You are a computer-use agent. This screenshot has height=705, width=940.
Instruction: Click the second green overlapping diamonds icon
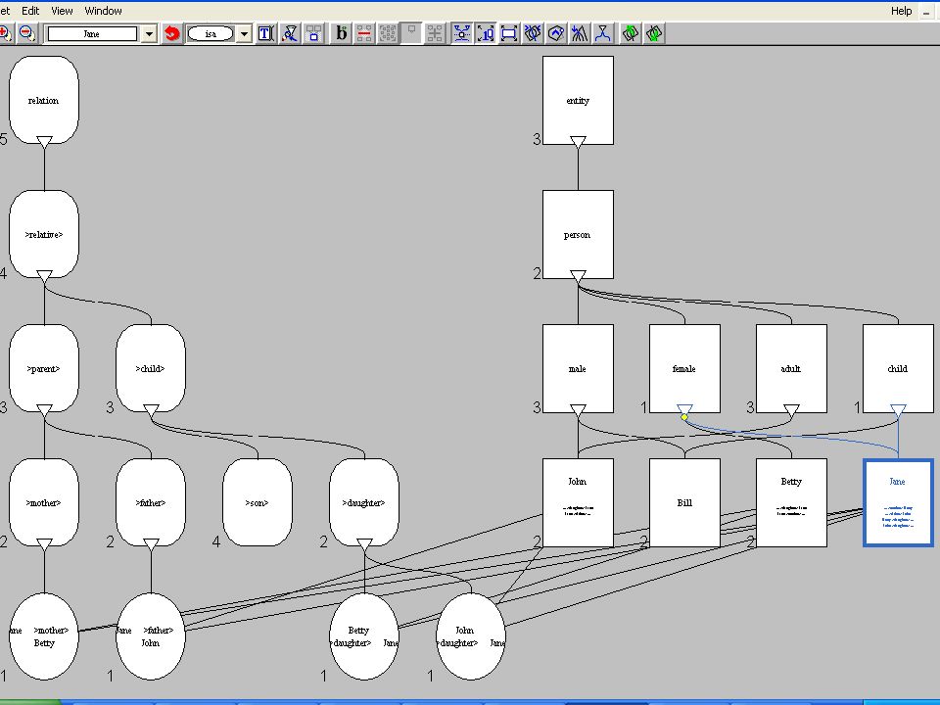click(654, 33)
